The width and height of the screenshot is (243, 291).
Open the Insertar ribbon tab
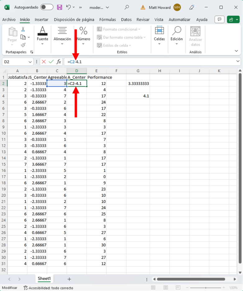[41, 20]
